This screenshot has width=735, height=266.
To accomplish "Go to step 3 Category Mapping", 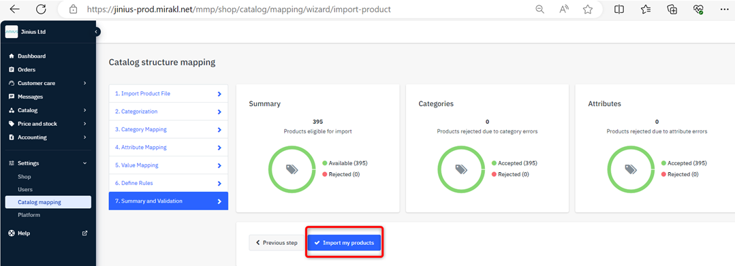I will (x=168, y=129).
